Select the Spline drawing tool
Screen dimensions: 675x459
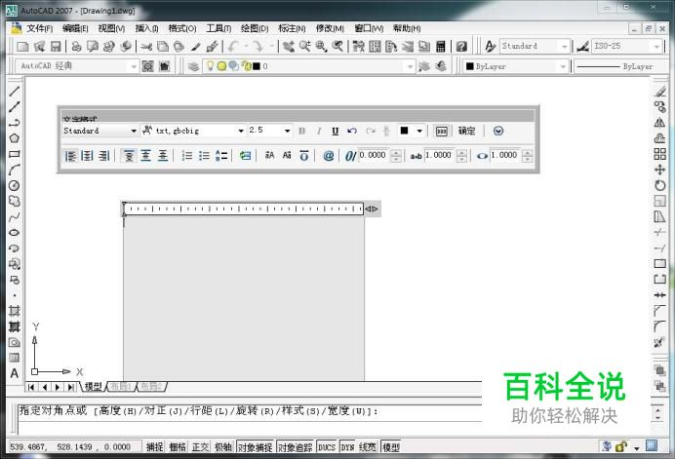point(15,216)
